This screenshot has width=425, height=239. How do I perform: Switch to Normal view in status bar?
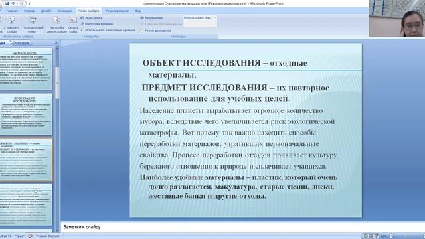(x=365, y=236)
